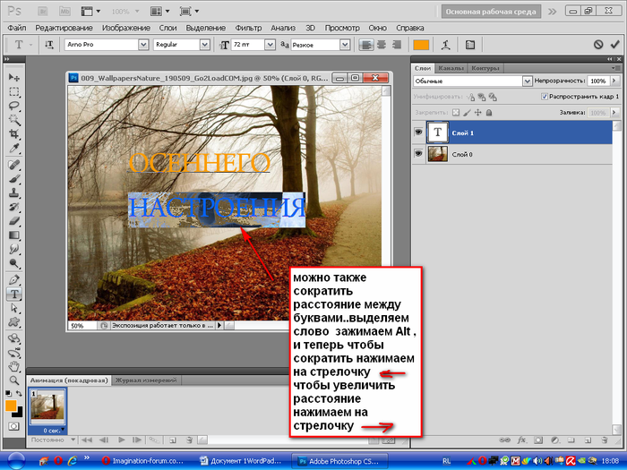
Task: Open the Обычные blend mode dropdown
Action: 528,81
